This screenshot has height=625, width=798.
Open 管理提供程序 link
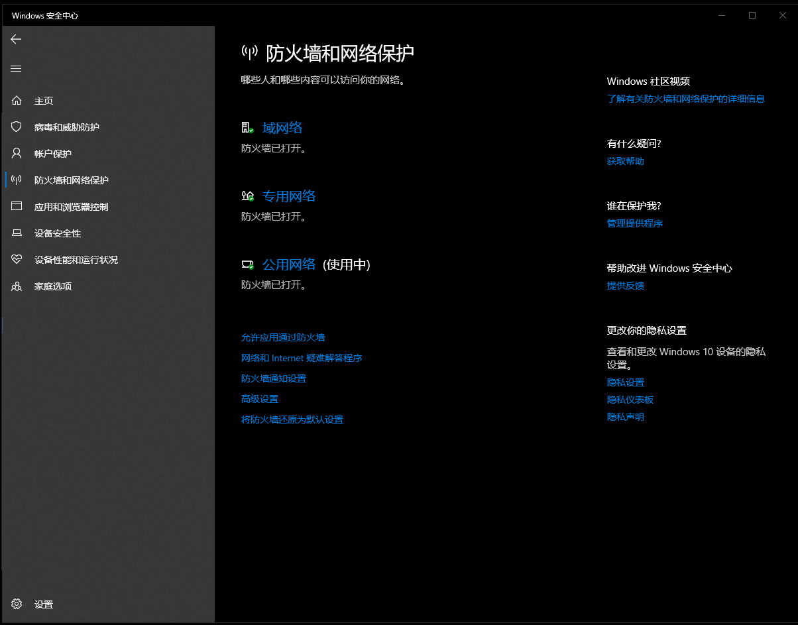click(634, 223)
